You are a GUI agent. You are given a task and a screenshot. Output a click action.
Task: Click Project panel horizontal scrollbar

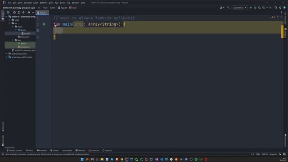[x=10, y=147]
